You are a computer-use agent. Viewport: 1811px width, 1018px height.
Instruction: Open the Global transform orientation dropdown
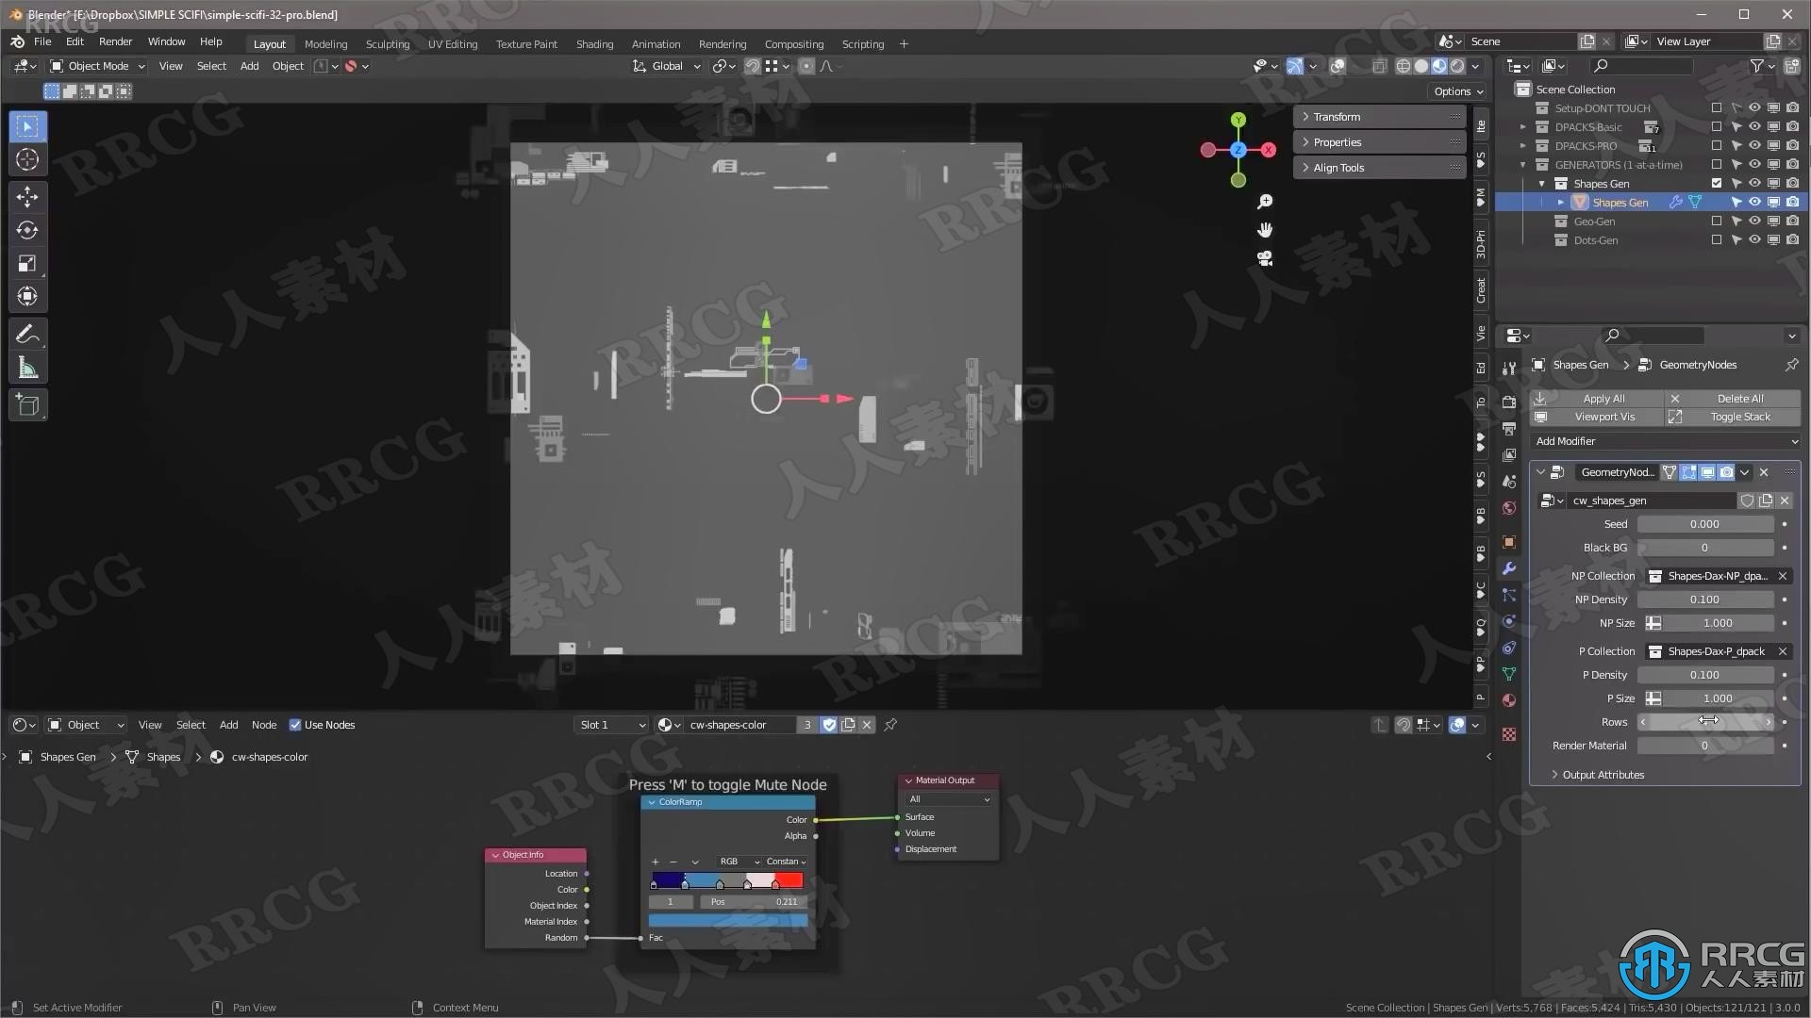tap(667, 66)
